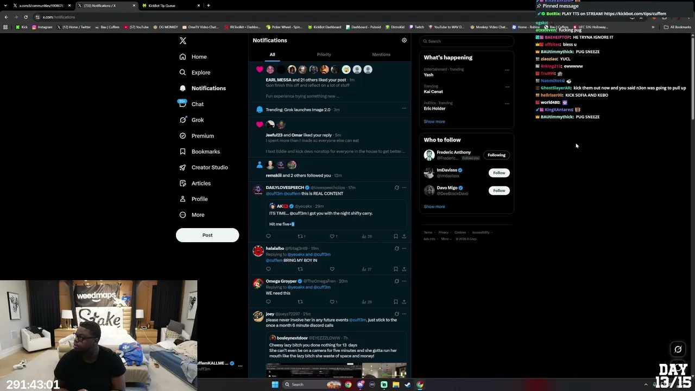Open Profile in the sidebar

[194, 199]
